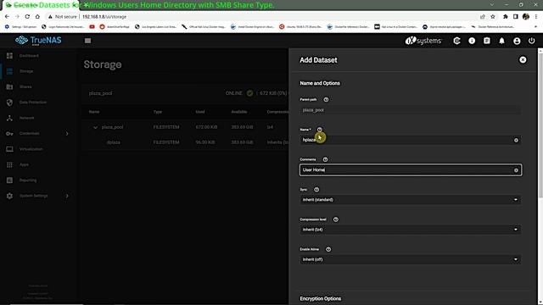Select the dplaza dataset row
Screen dimensions: 543x305
click(x=185, y=142)
